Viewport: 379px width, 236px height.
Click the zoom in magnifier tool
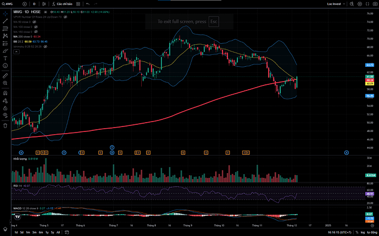[5, 83]
